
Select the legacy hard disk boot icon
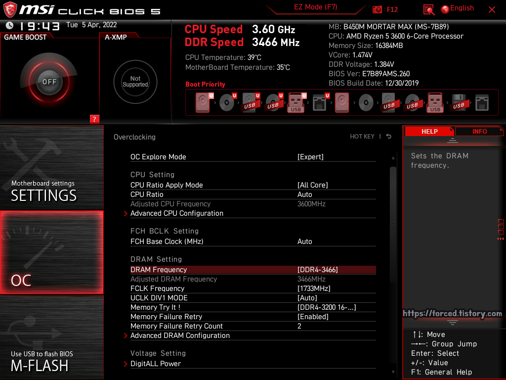342,102
